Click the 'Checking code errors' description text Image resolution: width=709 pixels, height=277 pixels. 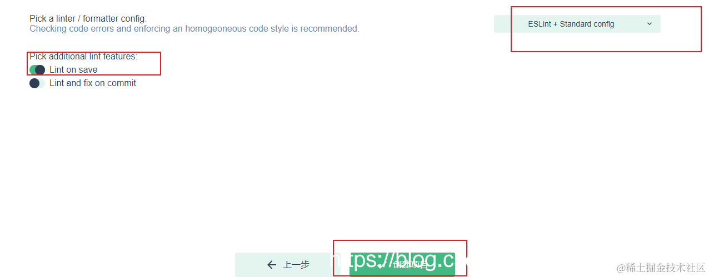click(194, 29)
